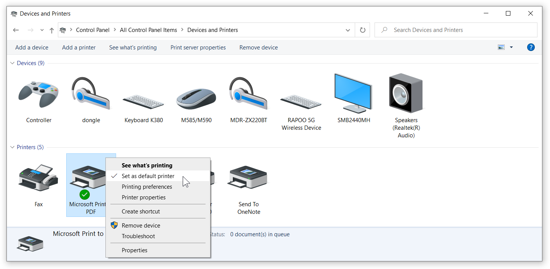The width and height of the screenshot is (550, 269).
Task: Choose Set as default printer in context menu
Action: (x=158, y=176)
